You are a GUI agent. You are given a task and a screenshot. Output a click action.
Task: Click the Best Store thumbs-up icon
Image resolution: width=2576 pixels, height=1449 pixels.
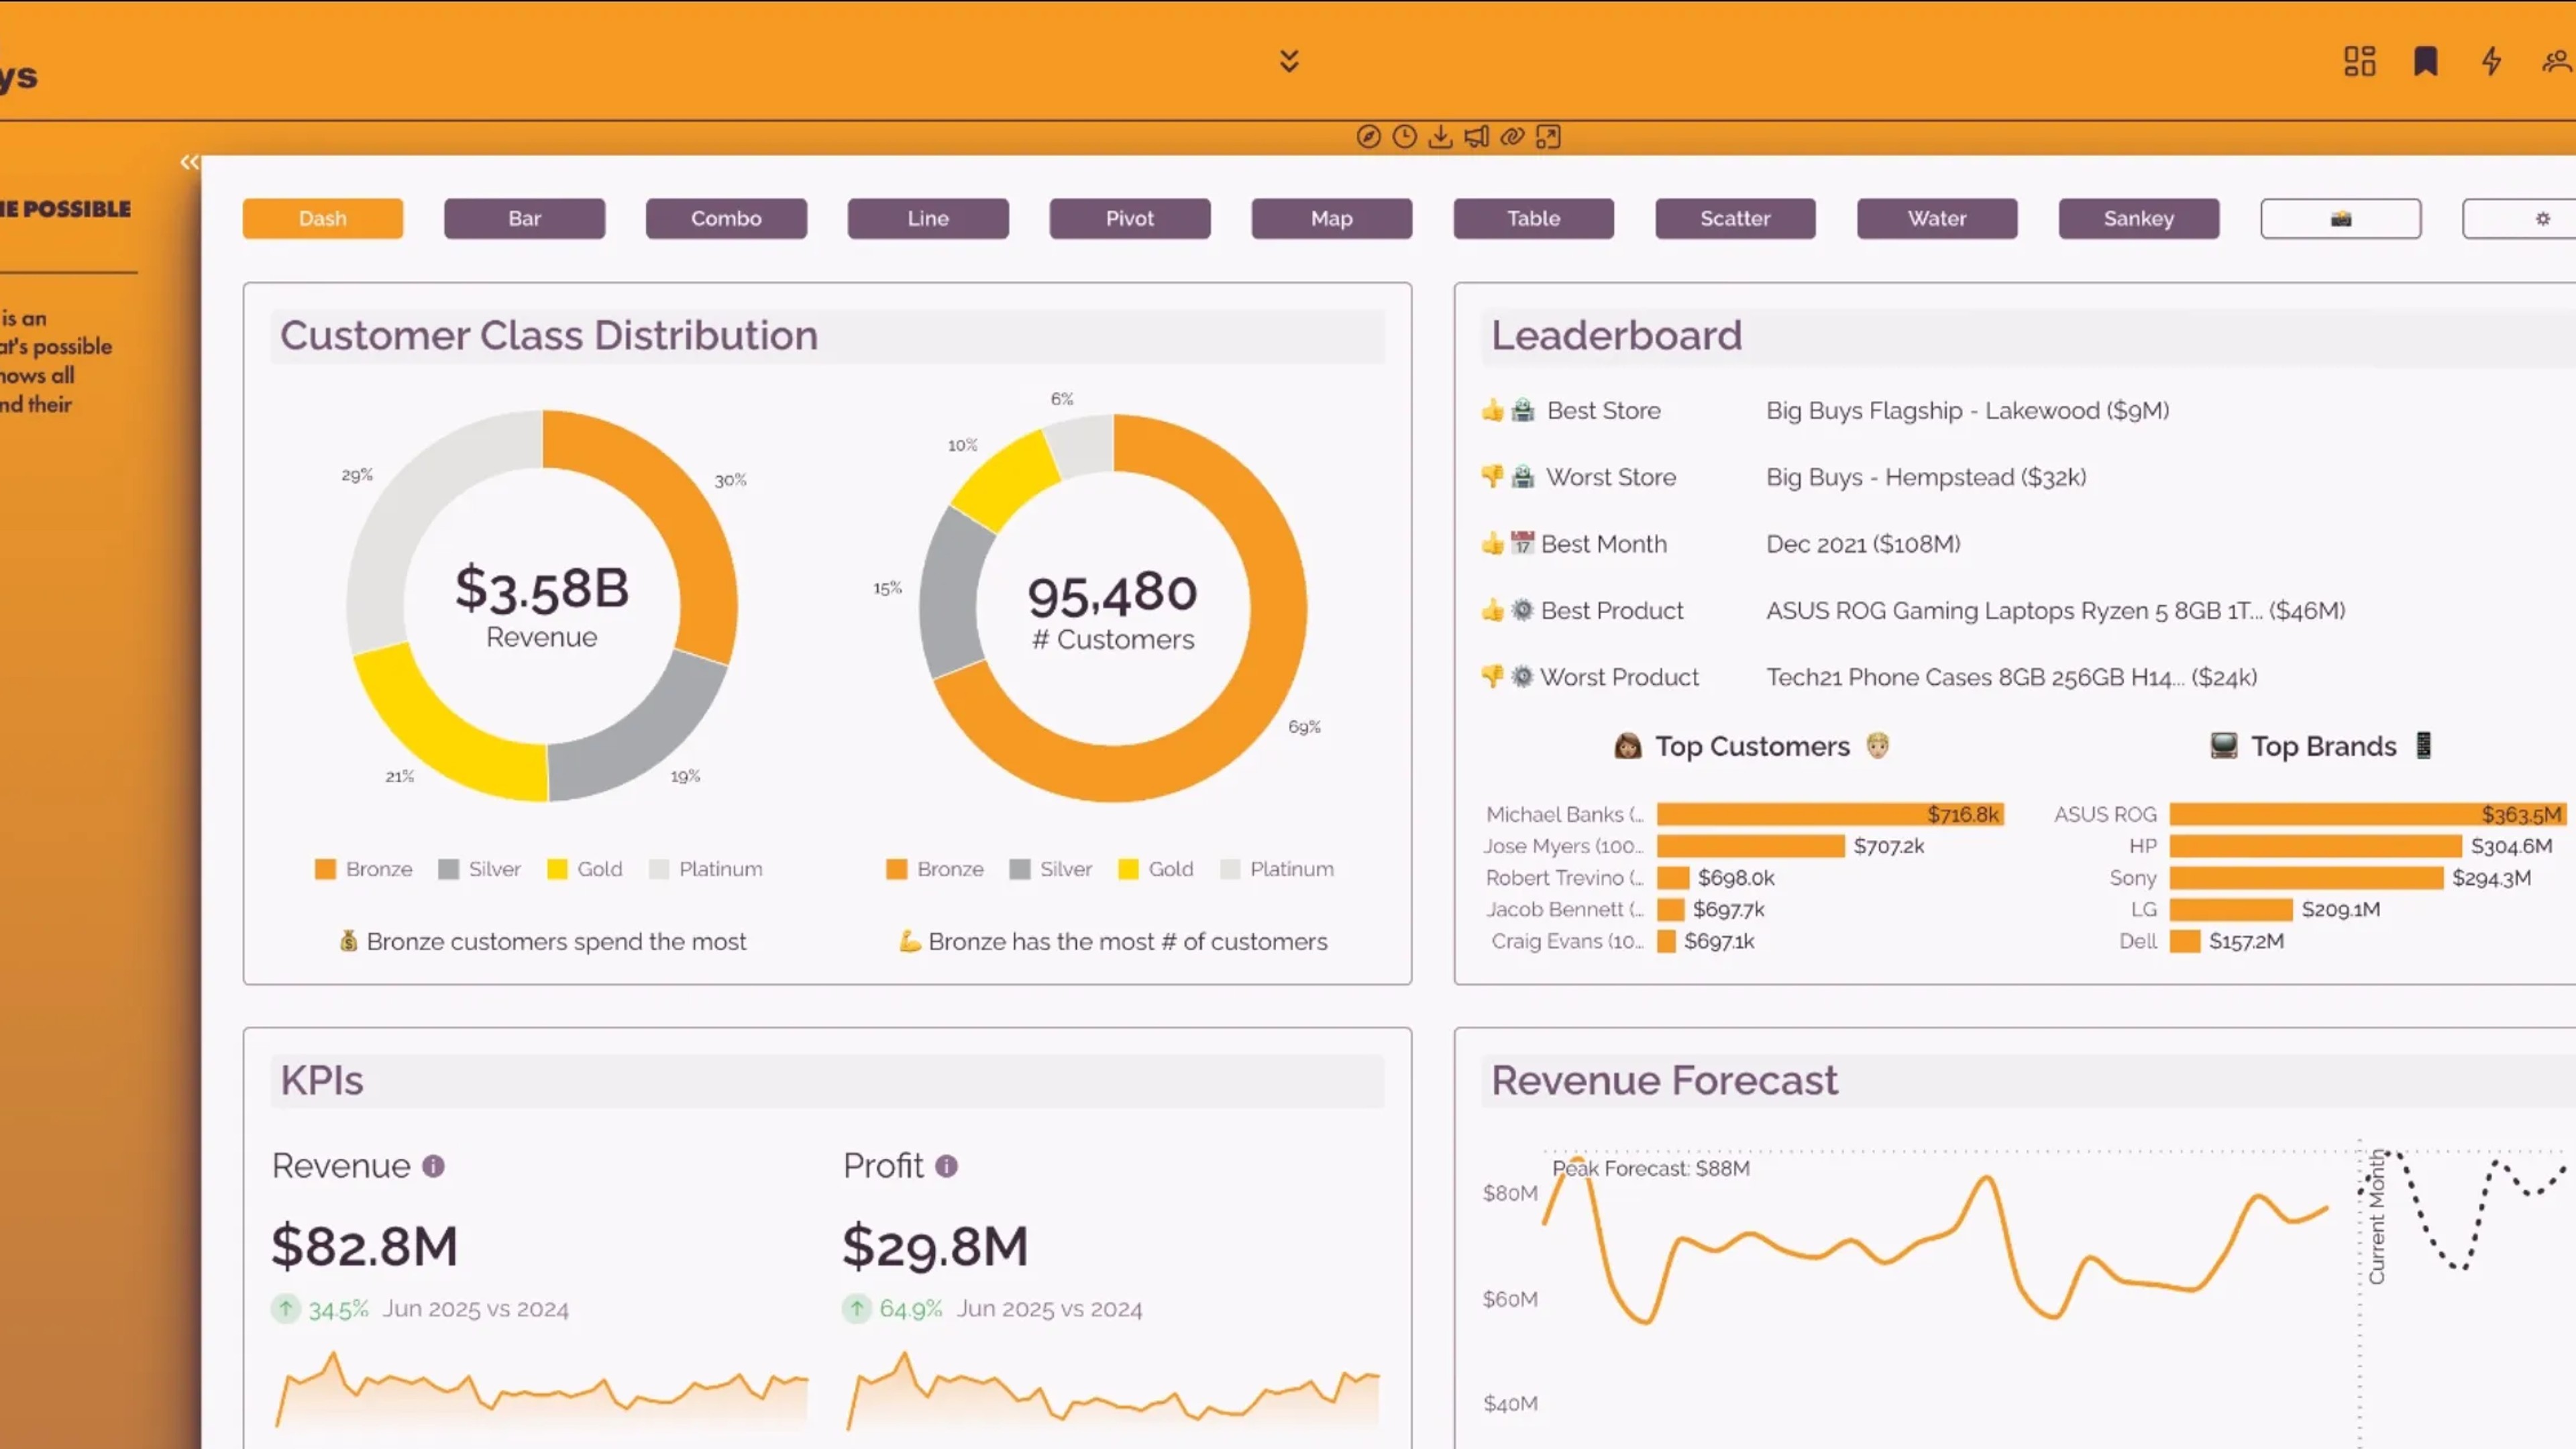pos(1493,410)
